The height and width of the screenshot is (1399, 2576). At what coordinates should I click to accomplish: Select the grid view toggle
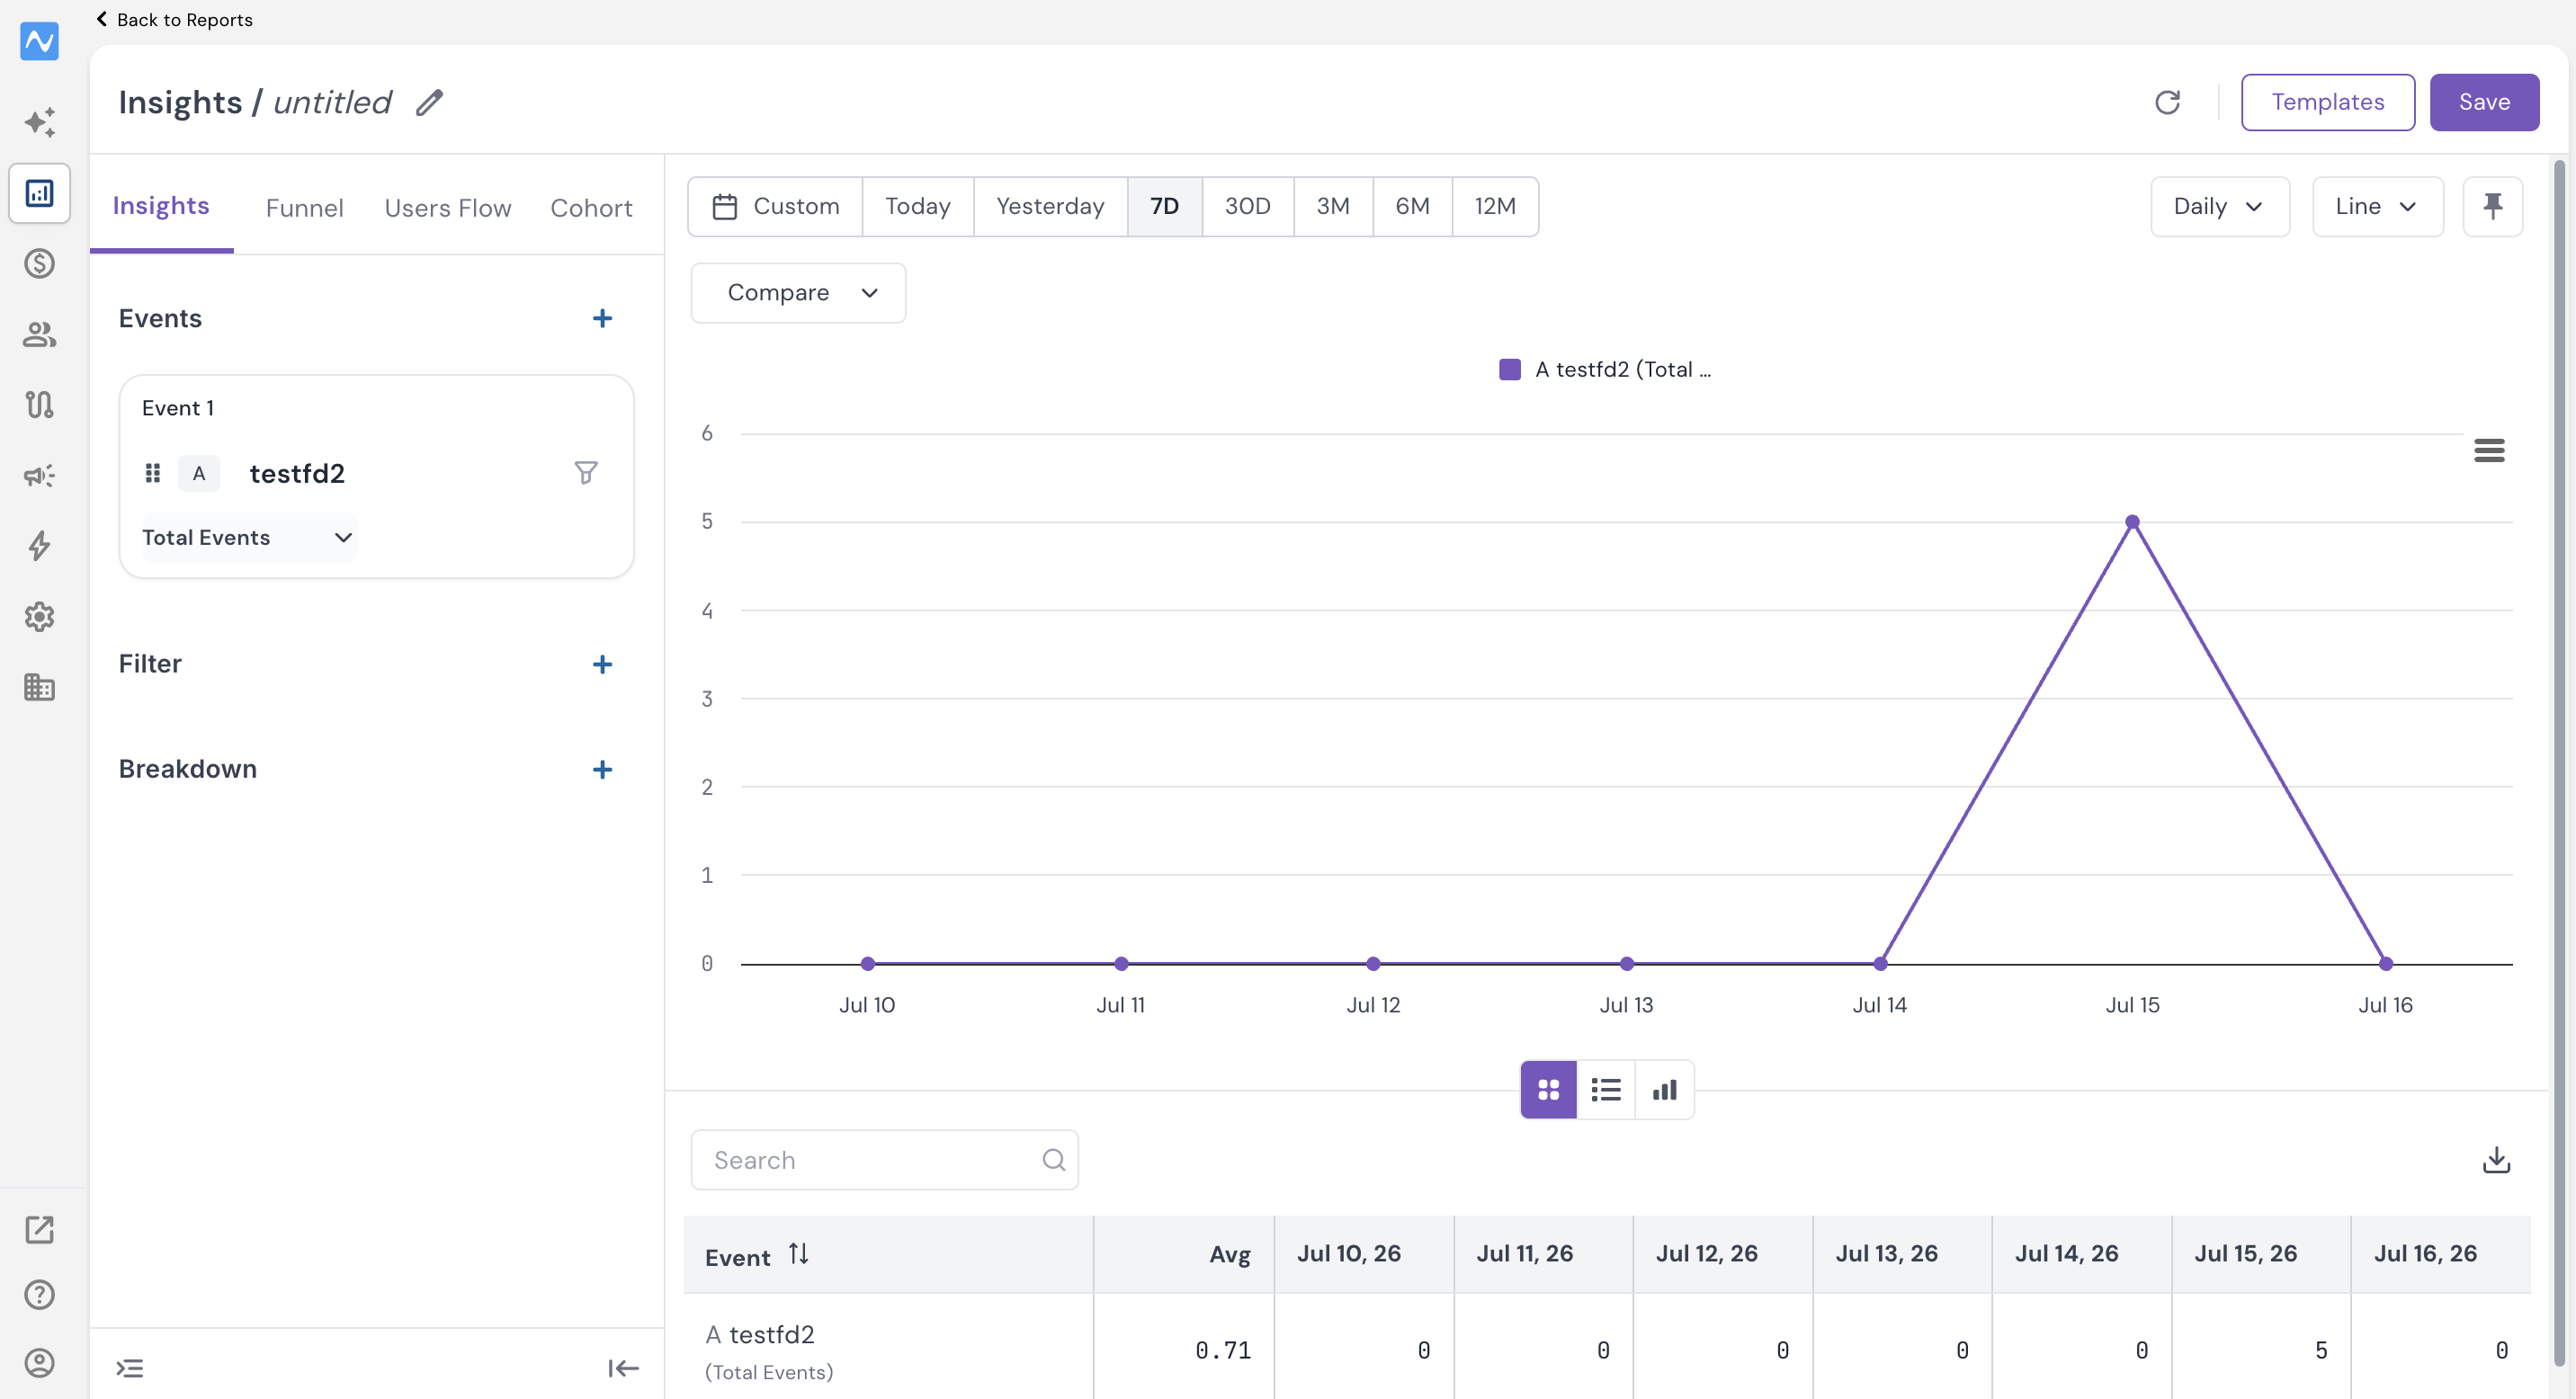[x=1548, y=1089]
